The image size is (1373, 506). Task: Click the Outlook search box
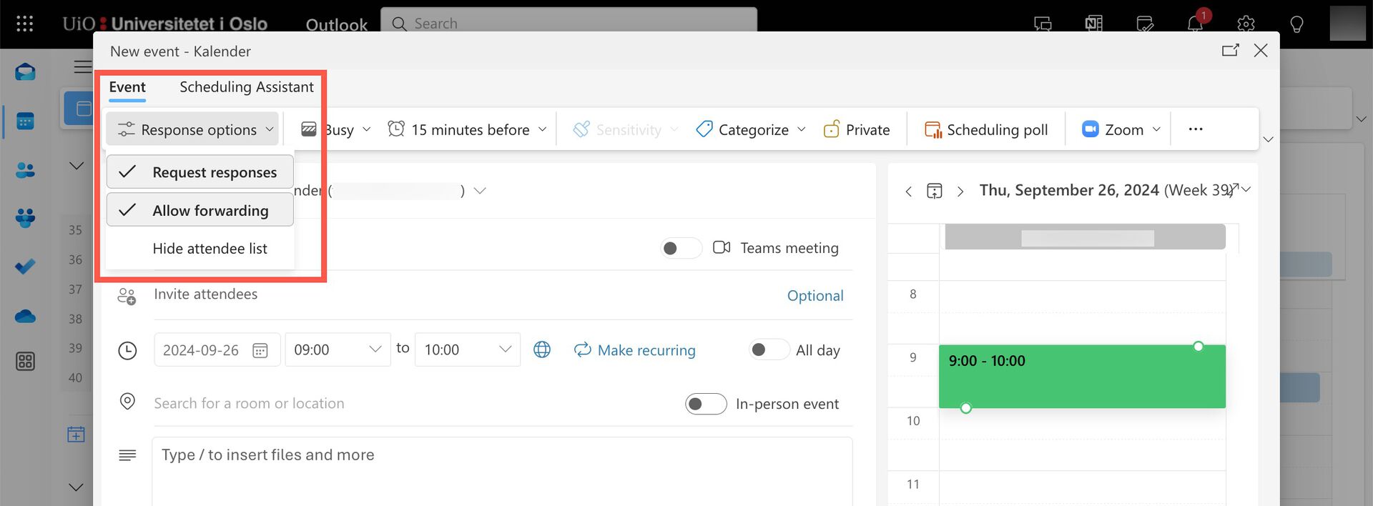[x=569, y=24]
